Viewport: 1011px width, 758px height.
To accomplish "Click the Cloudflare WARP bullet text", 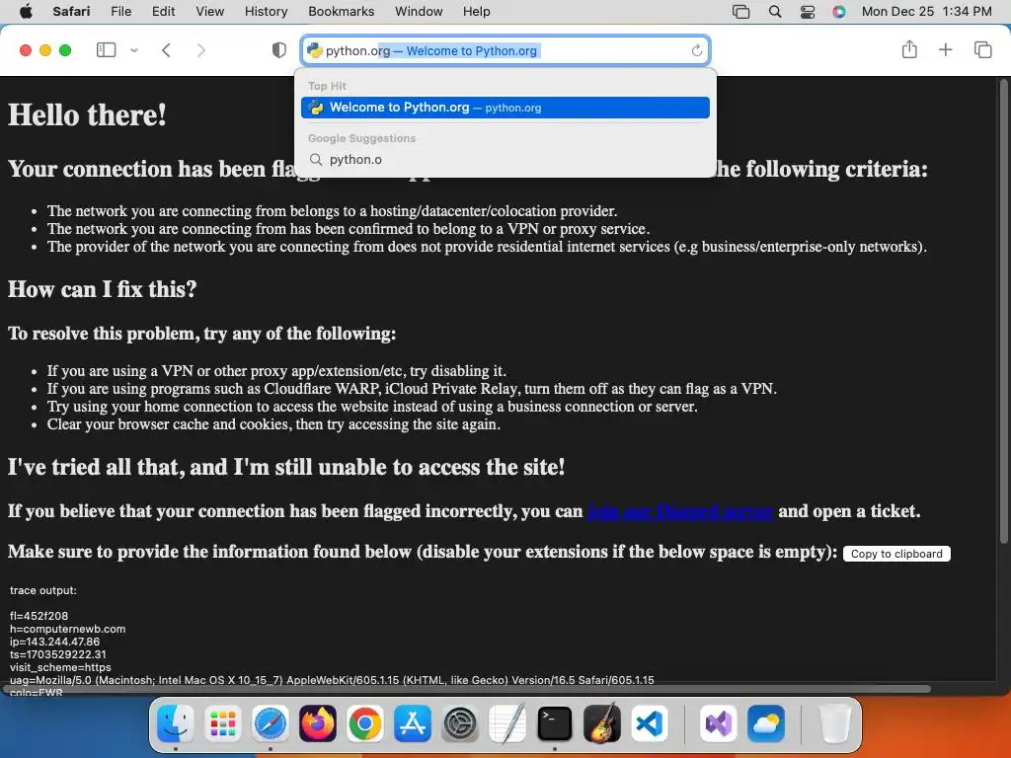I will click(x=412, y=389).
